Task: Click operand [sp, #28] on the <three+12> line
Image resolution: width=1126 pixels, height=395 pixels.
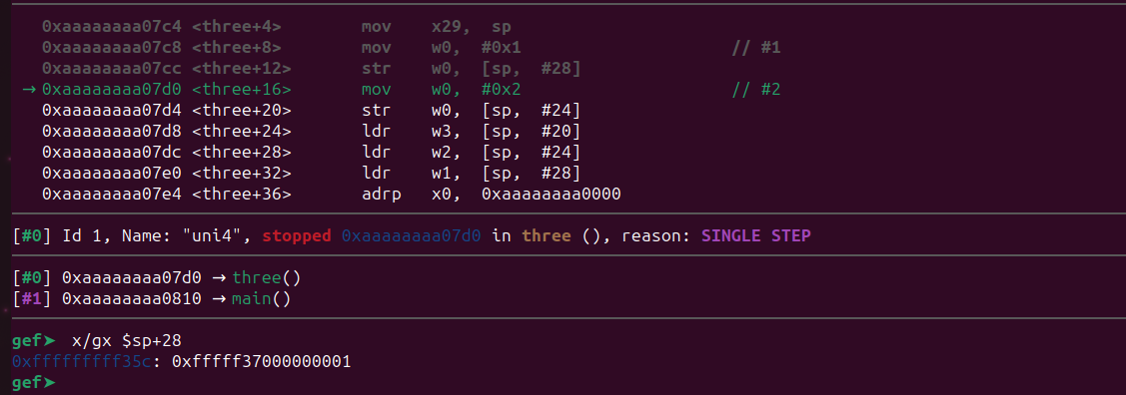Action: (531, 69)
